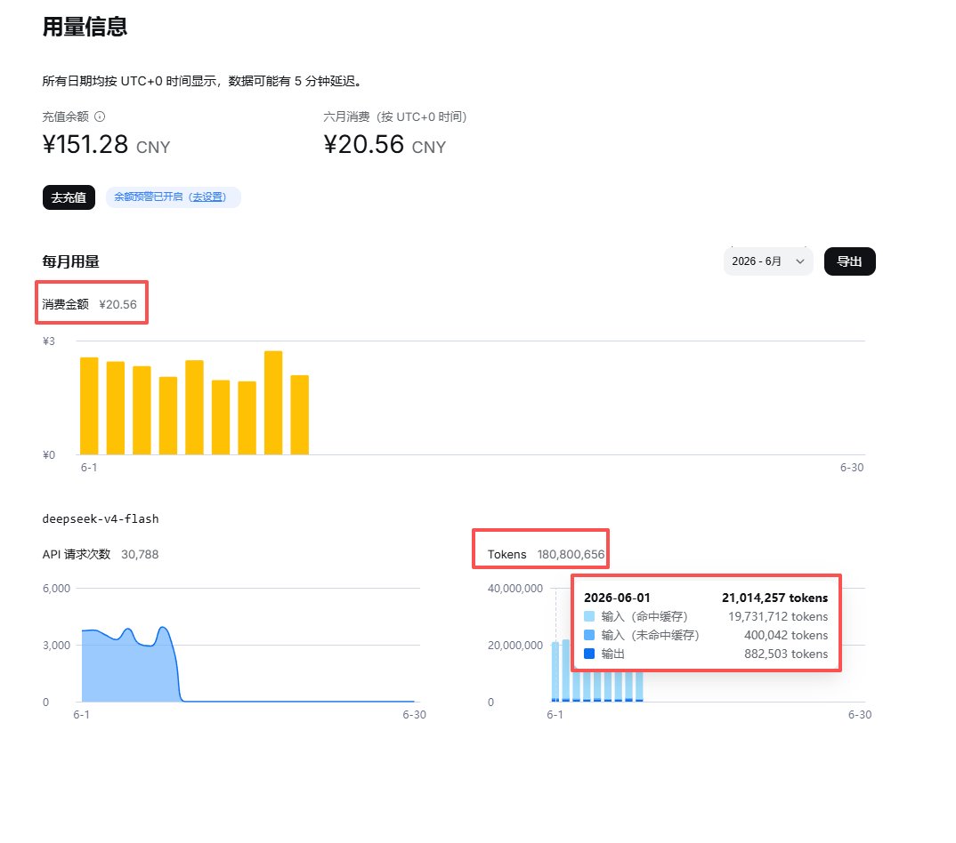This screenshot has height=843, width=956.
Task: Click the 882,503 tokens output value
Action: (x=786, y=654)
